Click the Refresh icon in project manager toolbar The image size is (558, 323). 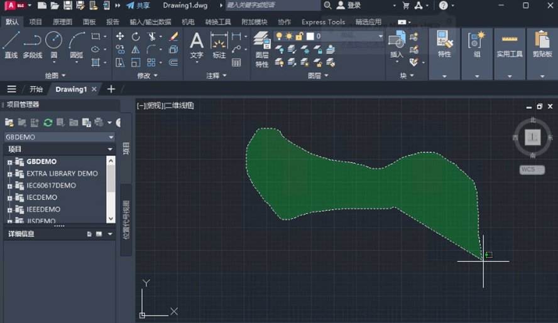48,122
